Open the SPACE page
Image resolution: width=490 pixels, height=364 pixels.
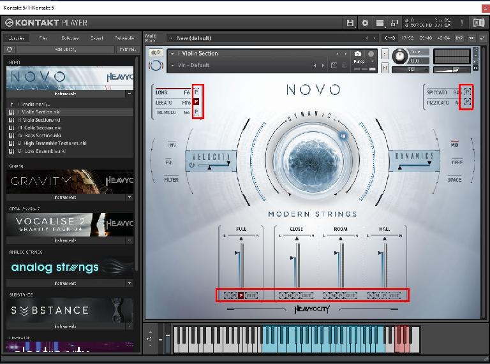[x=454, y=180]
